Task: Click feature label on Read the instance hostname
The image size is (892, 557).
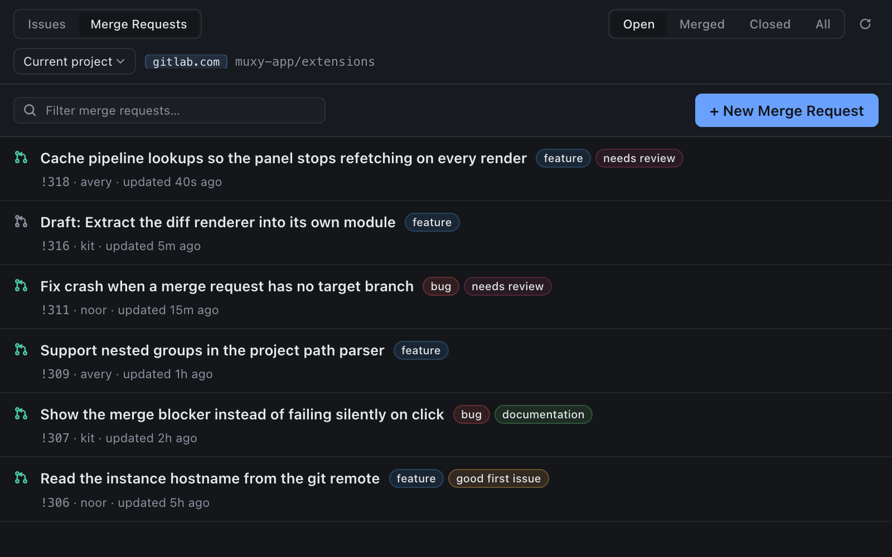Action: tap(416, 478)
